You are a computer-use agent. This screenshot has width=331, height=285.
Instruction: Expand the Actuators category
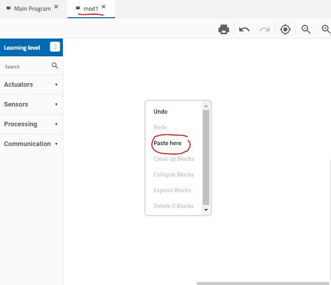(31, 85)
